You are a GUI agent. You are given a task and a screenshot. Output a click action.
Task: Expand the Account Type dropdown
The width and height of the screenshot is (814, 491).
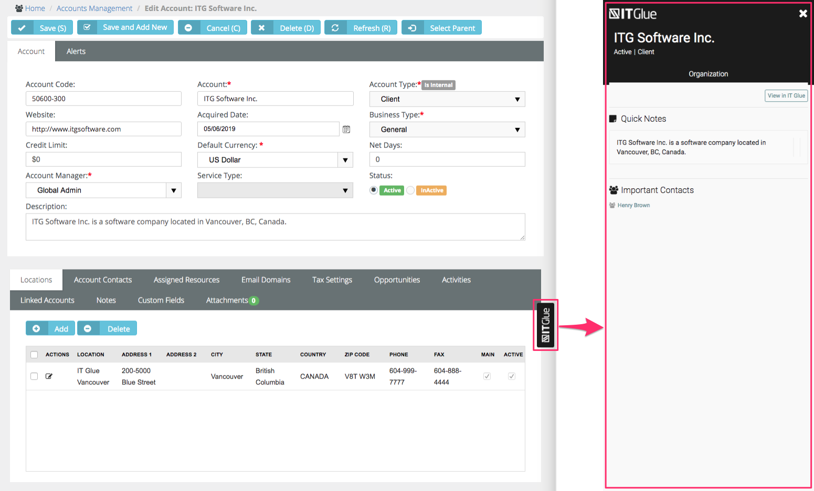tap(447, 99)
